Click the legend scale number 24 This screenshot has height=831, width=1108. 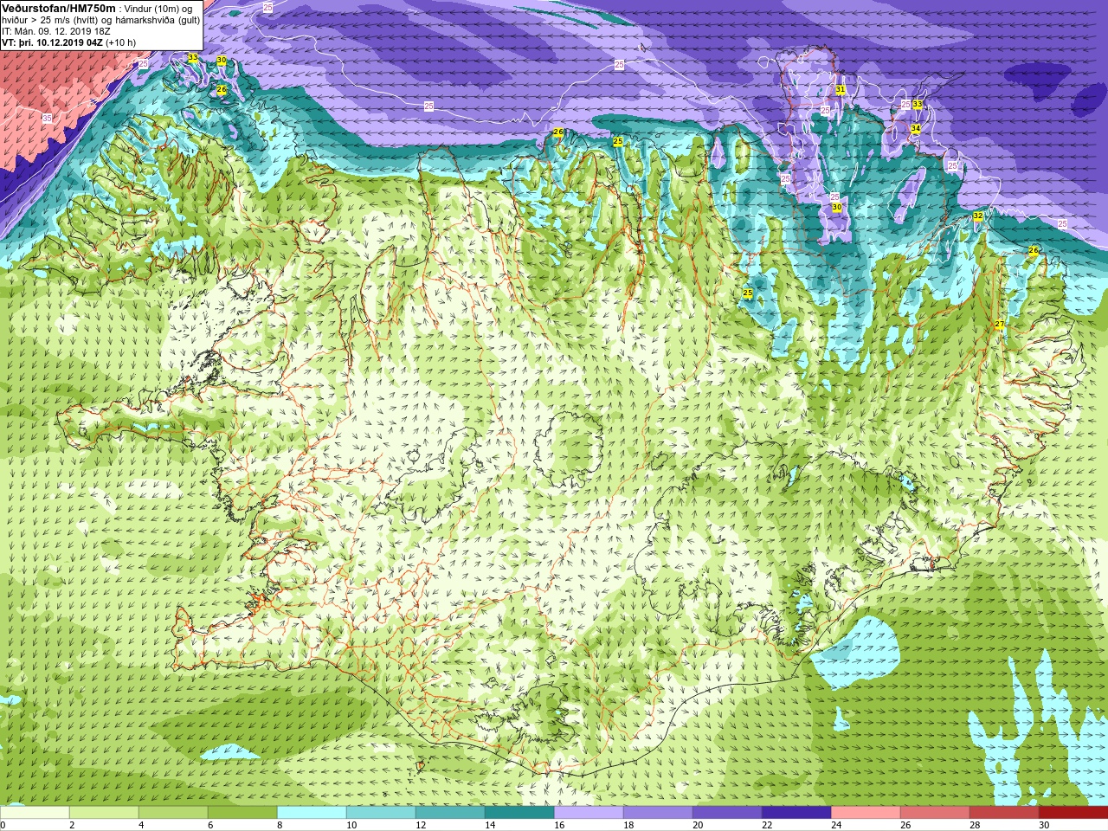(x=837, y=825)
